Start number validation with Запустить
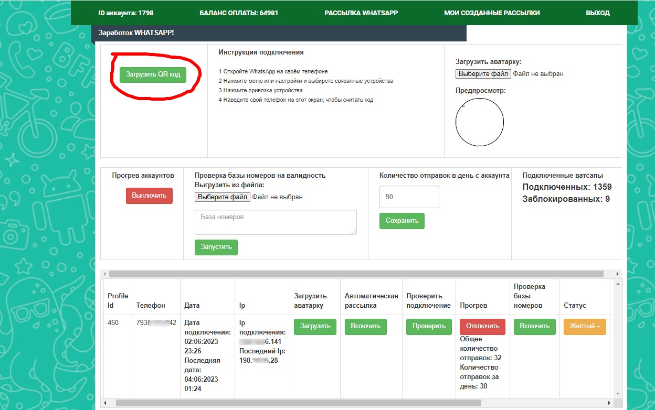This screenshot has height=410, width=655. click(216, 247)
